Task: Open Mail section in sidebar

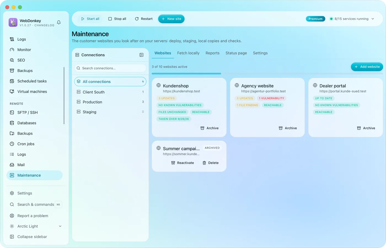Action: coord(34,165)
